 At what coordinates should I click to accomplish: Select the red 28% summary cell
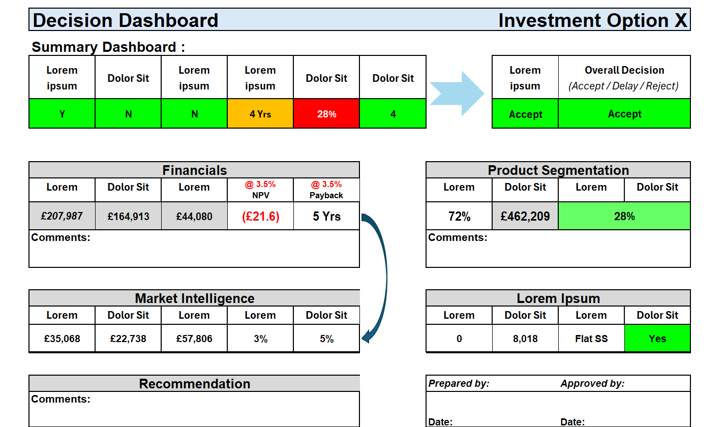[x=326, y=114]
